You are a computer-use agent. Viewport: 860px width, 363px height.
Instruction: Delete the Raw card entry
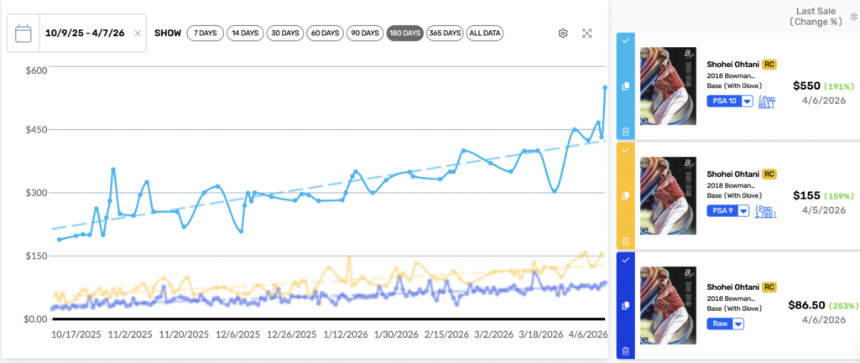point(625,350)
